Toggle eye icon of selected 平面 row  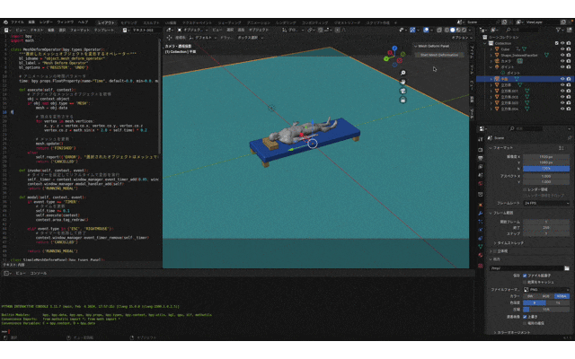(562, 79)
